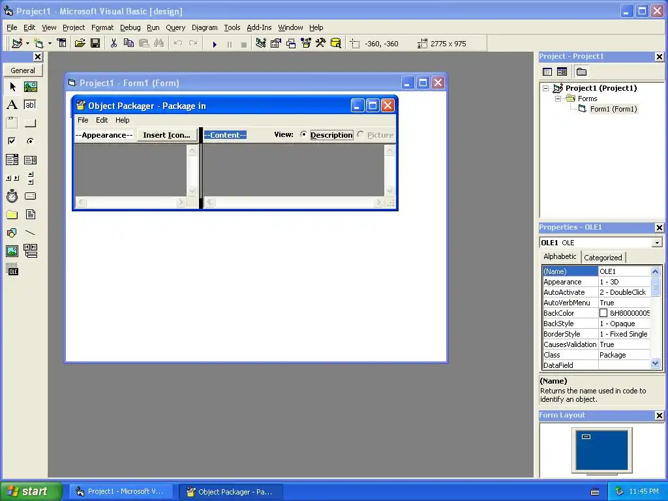Select the FileListBox tool
This screenshot has width=668, height=501.
tap(30, 215)
